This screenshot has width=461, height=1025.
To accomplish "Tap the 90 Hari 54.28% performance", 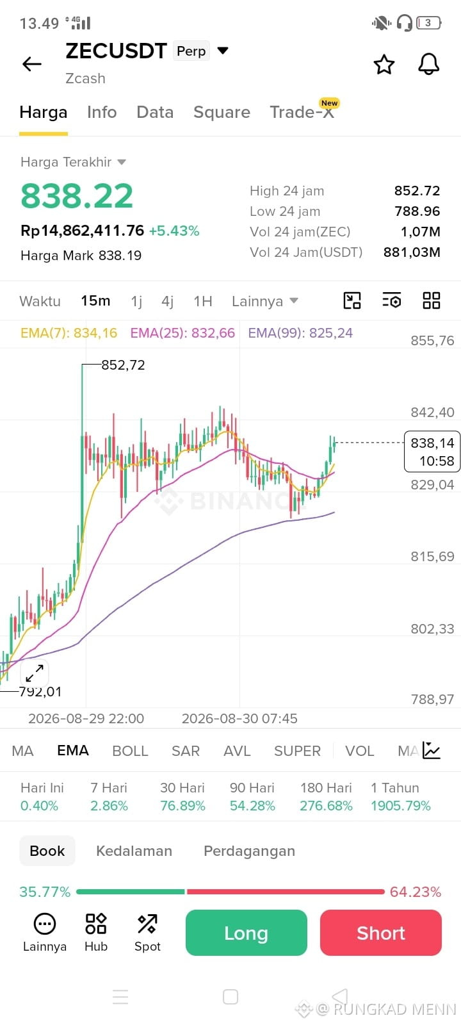I will click(252, 797).
